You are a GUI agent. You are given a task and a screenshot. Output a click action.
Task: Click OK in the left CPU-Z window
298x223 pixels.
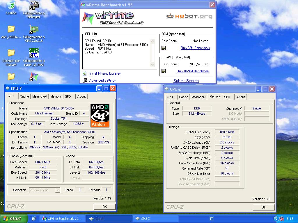click(104, 206)
